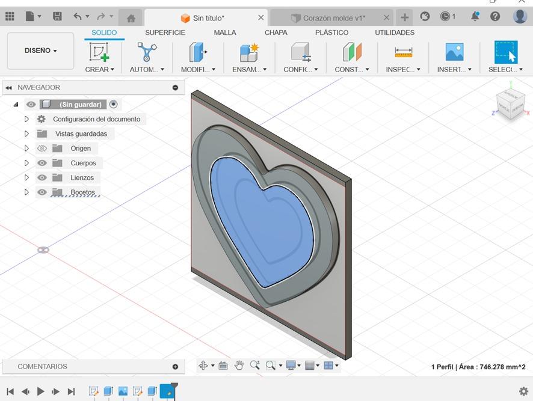The width and height of the screenshot is (533, 401).
Task: Activate the Select tool icon
Action: [506, 52]
